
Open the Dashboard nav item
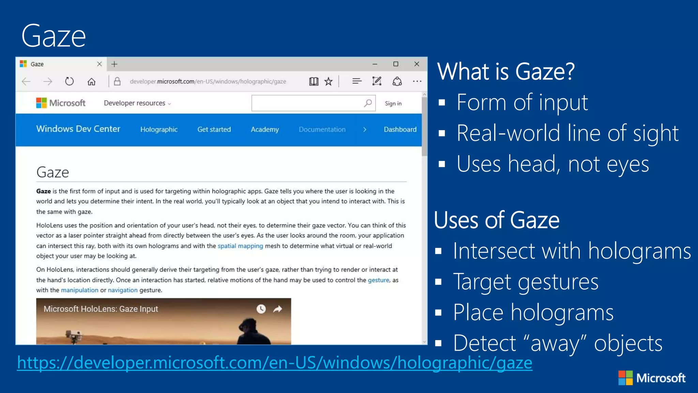(400, 130)
